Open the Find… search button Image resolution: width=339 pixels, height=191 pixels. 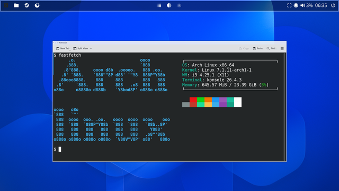click(x=272, y=48)
